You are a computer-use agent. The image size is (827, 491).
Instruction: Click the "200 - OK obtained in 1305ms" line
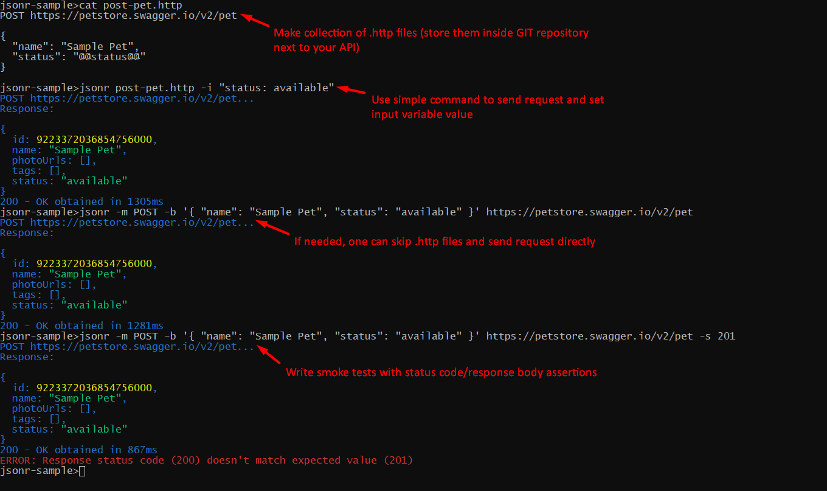coord(82,201)
